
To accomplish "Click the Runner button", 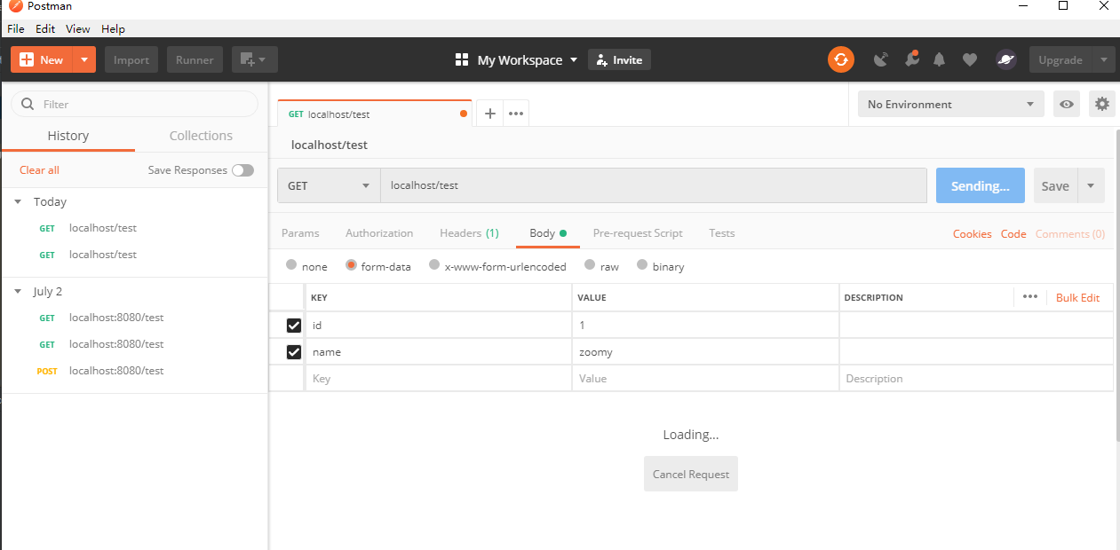I will pyautogui.click(x=195, y=59).
